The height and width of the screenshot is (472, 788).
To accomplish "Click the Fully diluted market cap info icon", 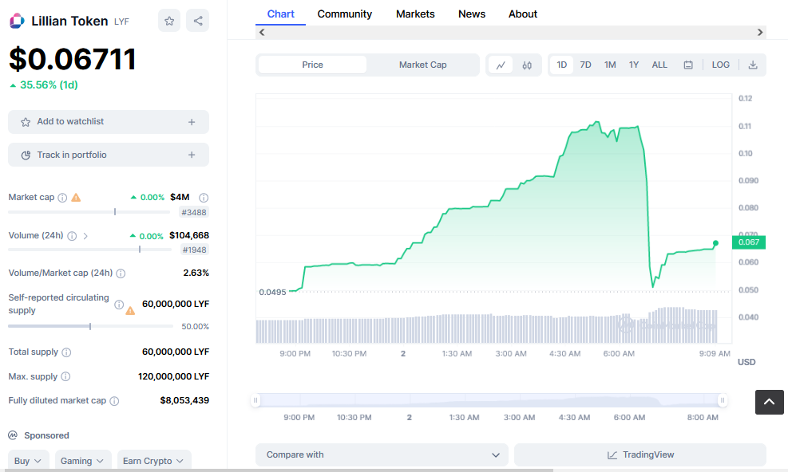I will click(x=115, y=401).
